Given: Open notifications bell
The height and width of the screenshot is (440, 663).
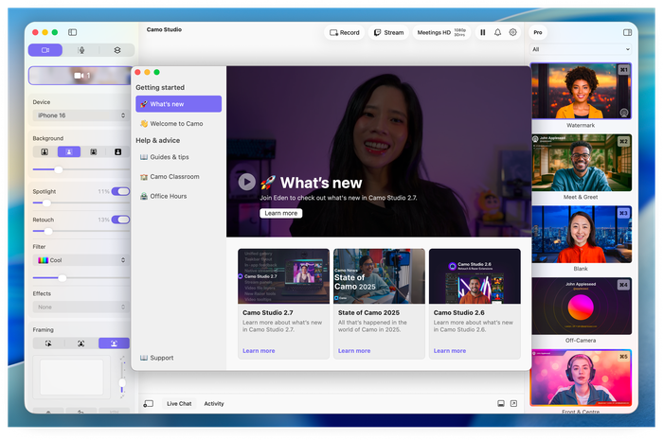Looking at the screenshot, I should 497,32.
